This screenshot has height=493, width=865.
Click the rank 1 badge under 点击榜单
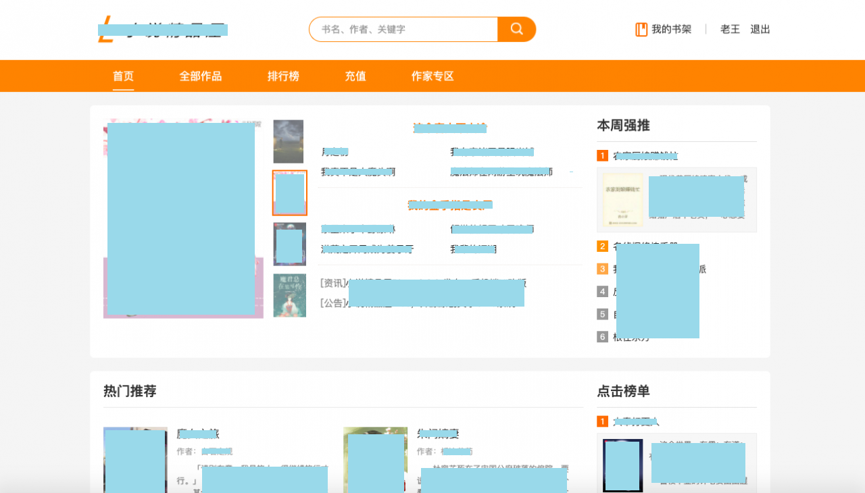pos(602,421)
